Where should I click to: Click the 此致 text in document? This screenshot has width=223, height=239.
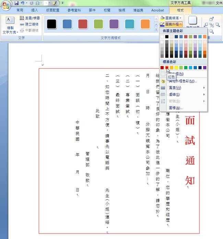[x=97, y=114]
